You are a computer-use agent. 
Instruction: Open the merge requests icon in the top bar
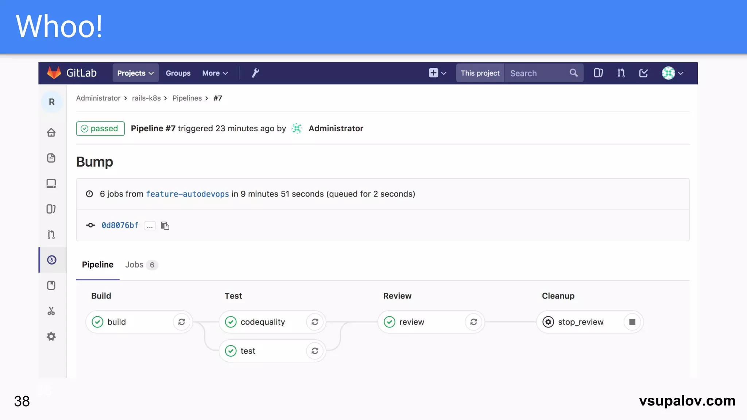621,73
